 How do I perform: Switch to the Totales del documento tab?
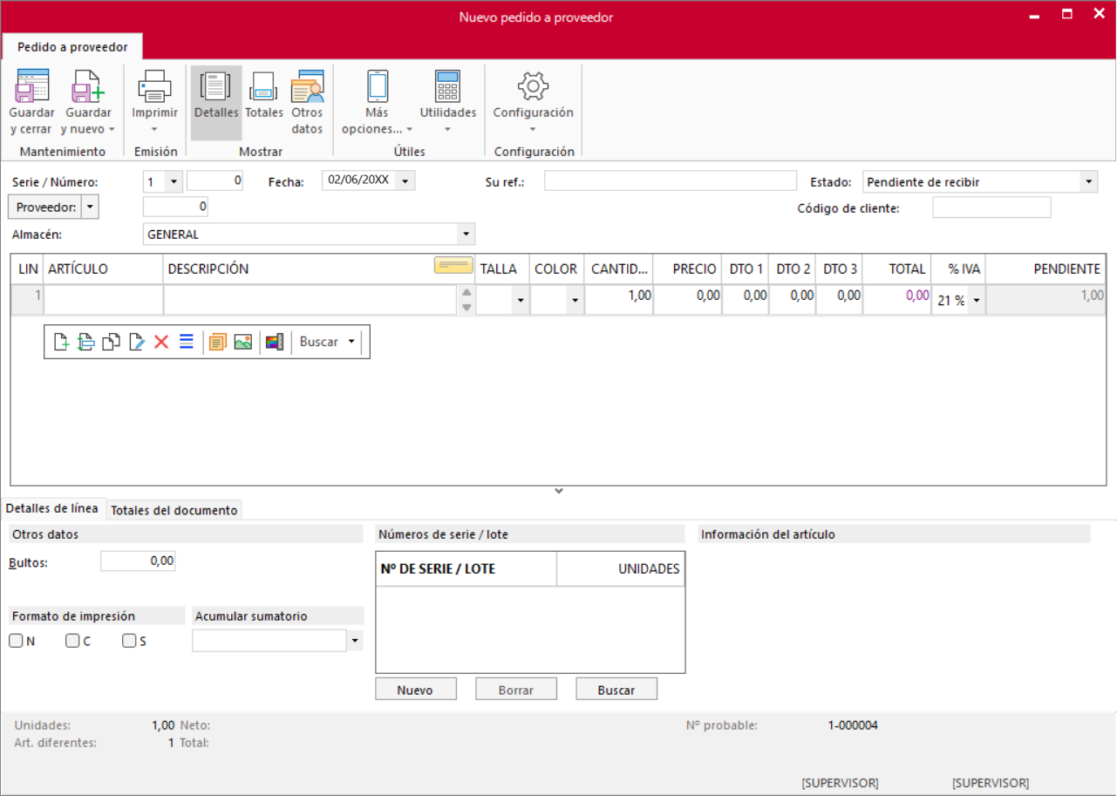(x=174, y=510)
